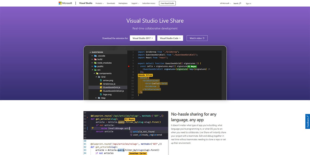This screenshot has width=310, height=155.
Task: Click the blue .vscode folder icon
Action: coord(95,56)
